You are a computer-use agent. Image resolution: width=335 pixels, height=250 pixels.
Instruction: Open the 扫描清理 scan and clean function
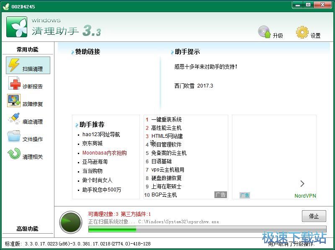coord(28,65)
